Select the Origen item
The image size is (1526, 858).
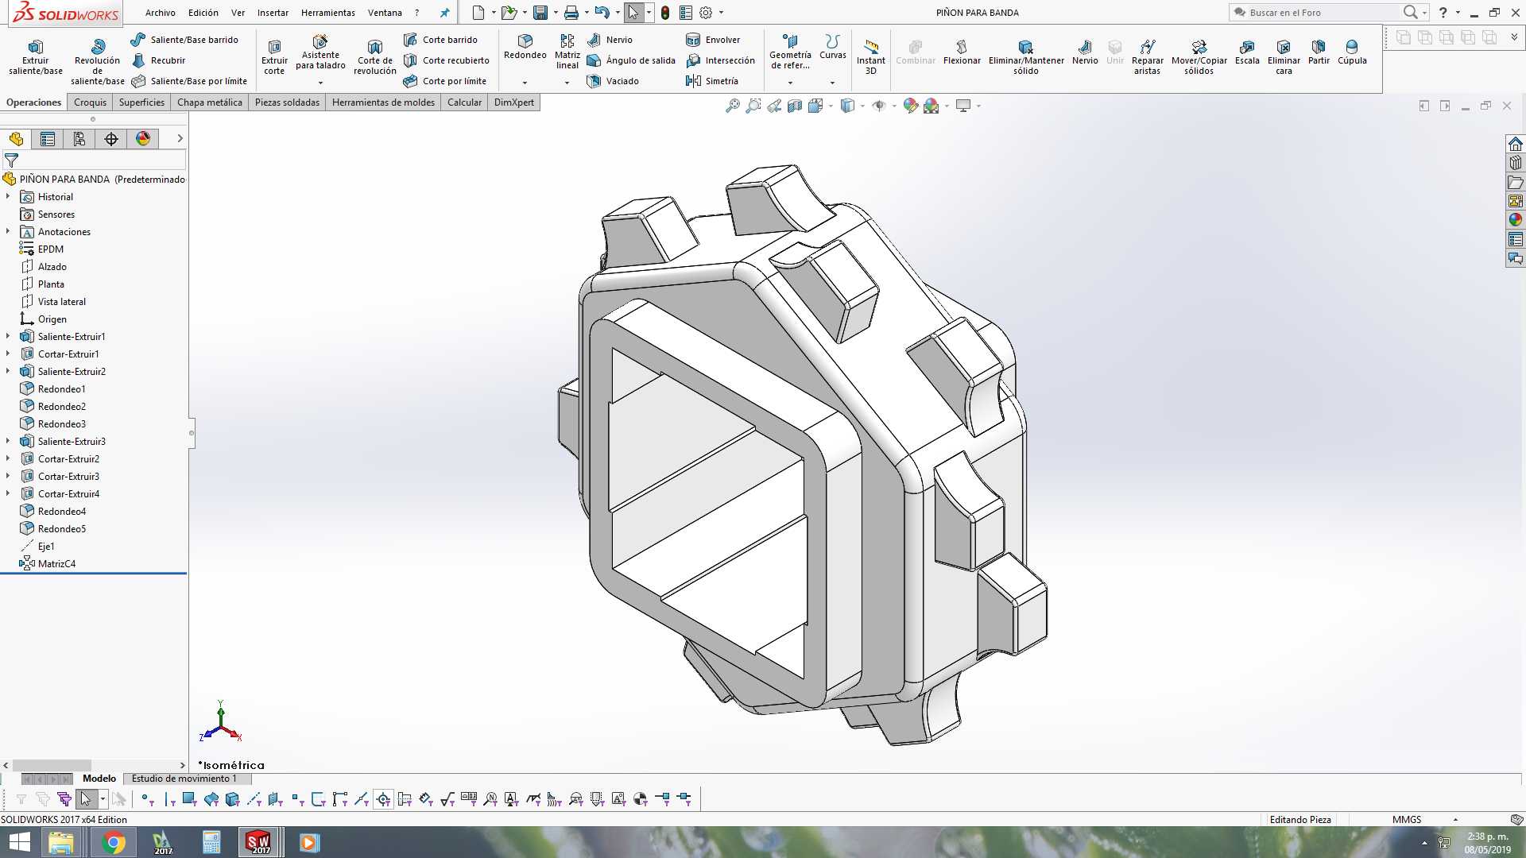tap(43, 319)
